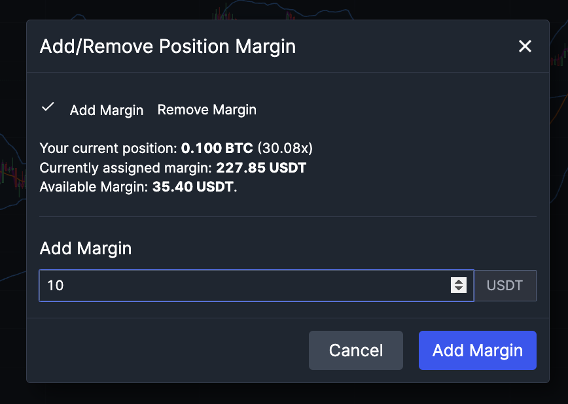Click the Add Margin heading above the input

coord(86,248)
